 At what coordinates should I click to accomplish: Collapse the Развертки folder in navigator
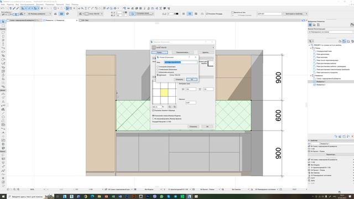[311, 76]
